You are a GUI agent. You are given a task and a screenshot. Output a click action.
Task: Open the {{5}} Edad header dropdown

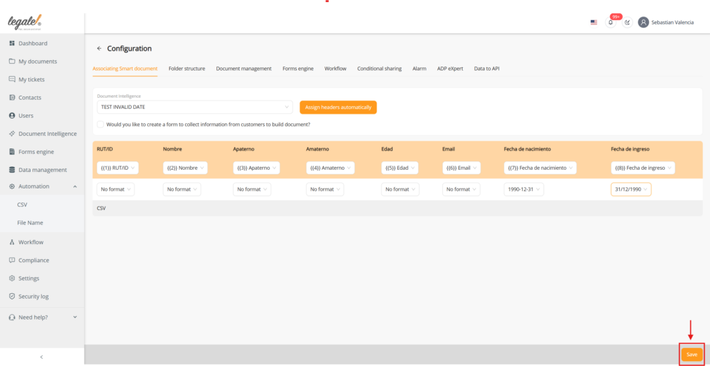click(x=400, y=168)
